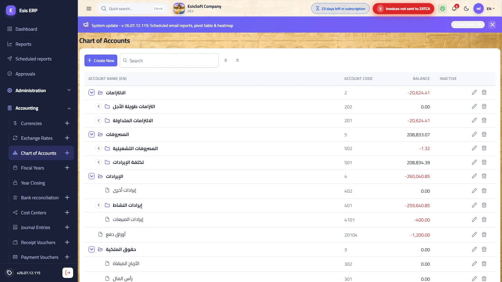The height and width of the screenshot is (282, 502).
Task: Collapse all accounts double-chevron up
Action: (238, 60)
